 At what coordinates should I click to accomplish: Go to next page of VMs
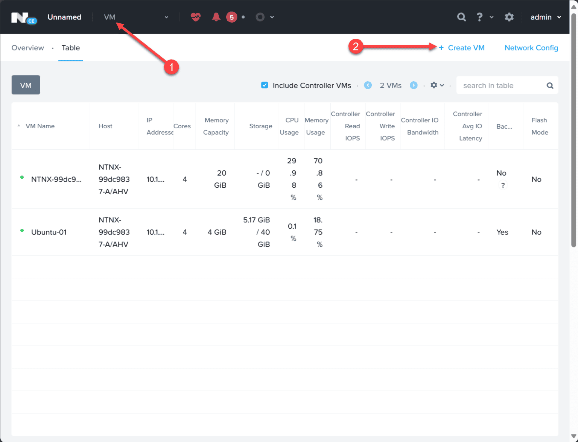[x=414, y=85]
